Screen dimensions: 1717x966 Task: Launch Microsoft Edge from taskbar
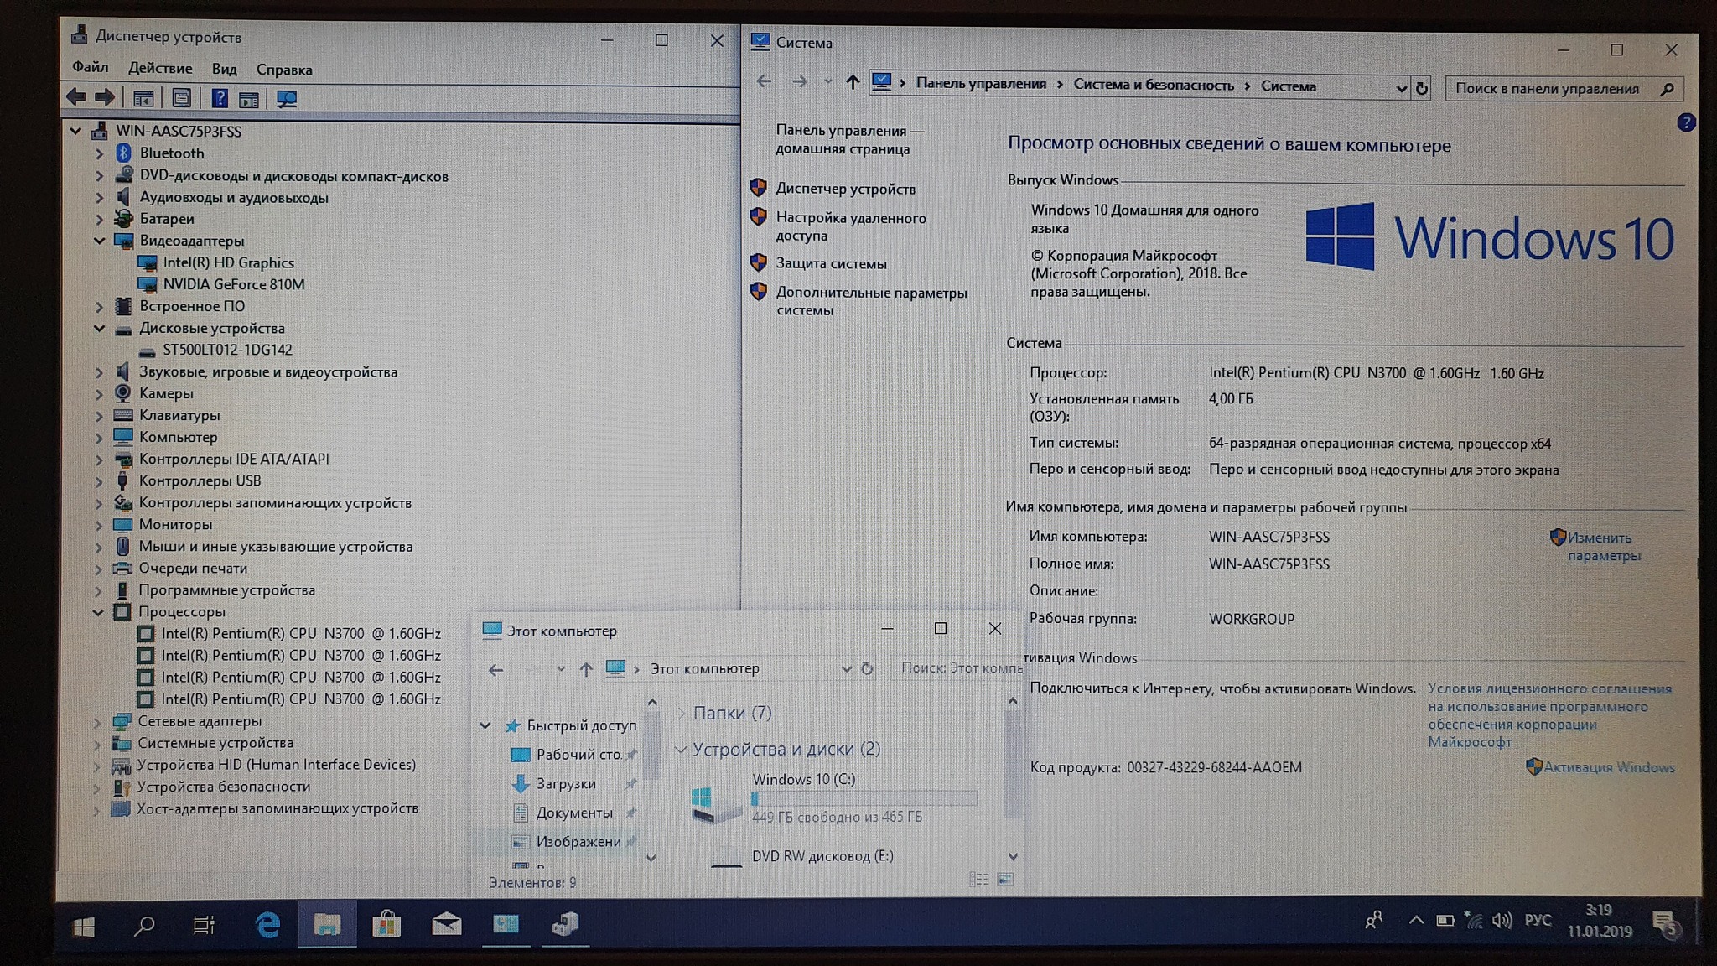267,925
